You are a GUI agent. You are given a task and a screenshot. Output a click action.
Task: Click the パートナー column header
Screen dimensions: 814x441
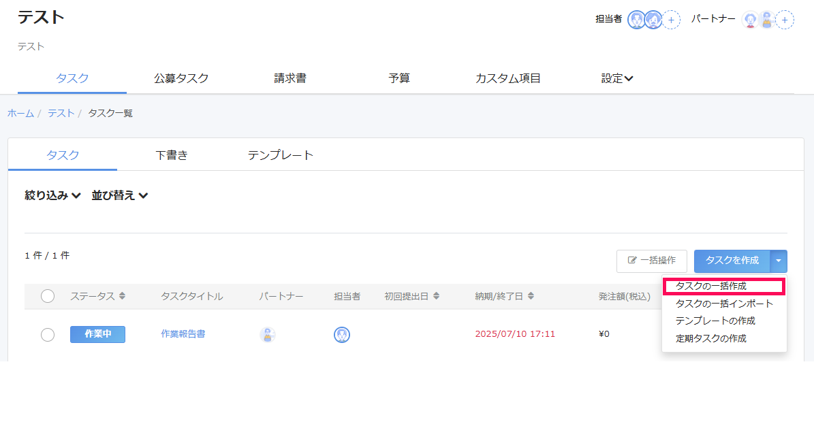coord(281,296)
